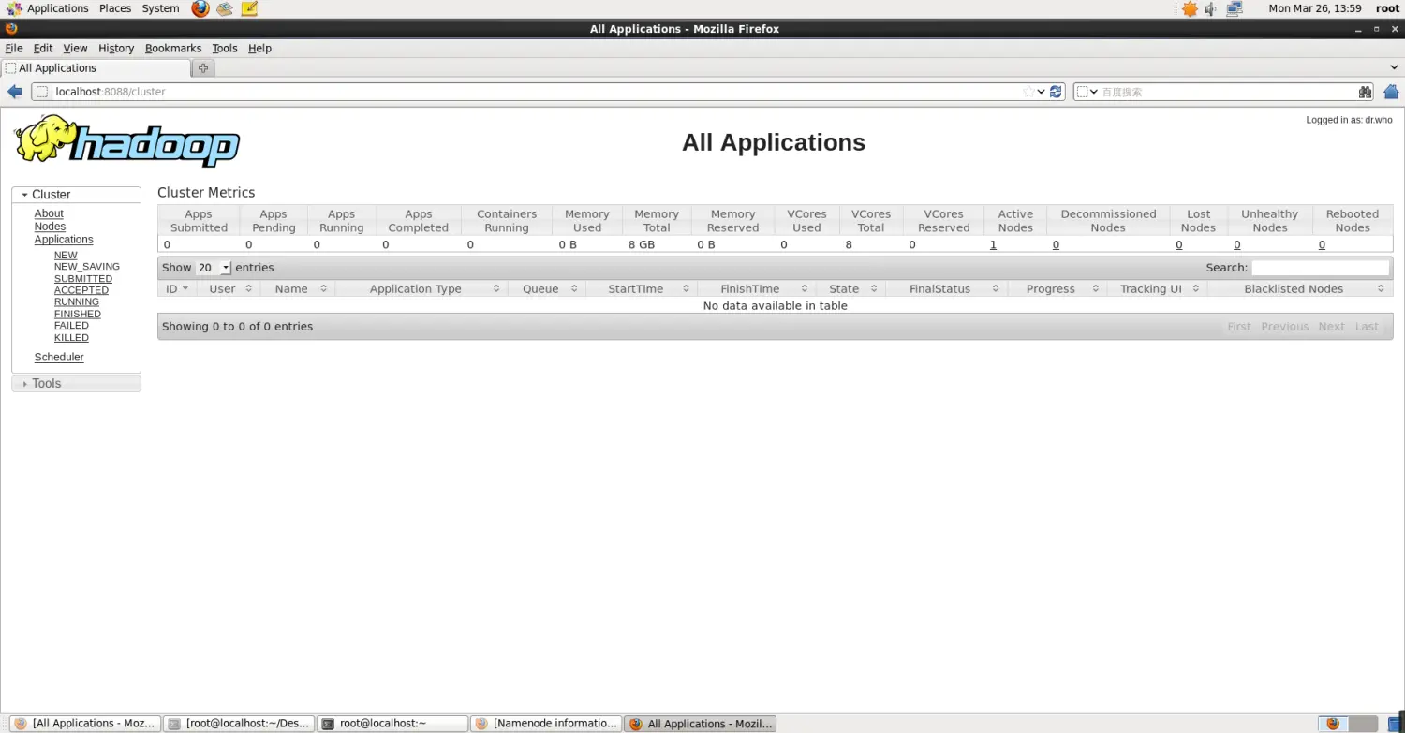This screenshot has height=733, width=1405.
Task: Bookmark this page with the star icon
Action: coord(1028,92)
